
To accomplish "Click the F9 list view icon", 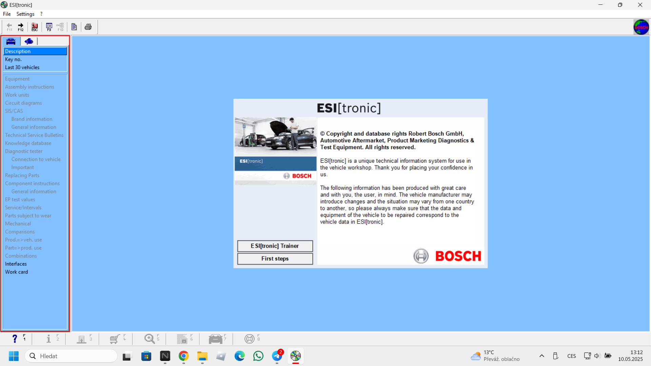I will (x=49, y=27).
